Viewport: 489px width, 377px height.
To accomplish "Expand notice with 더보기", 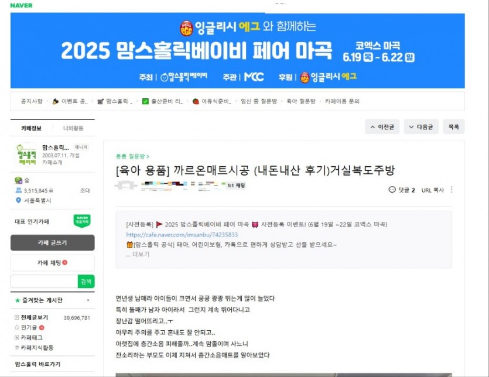I will click(141, 254).
